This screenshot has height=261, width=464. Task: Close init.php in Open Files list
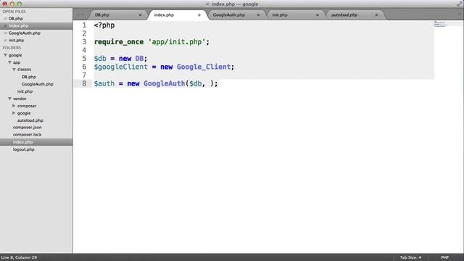(x=5, y=41)
